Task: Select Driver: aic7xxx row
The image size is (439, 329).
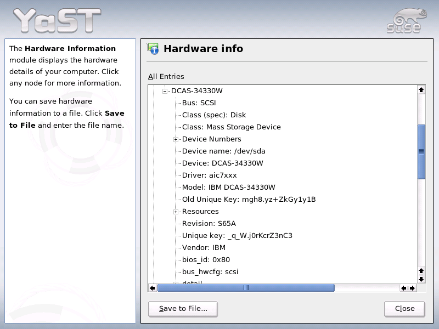Action: tap(209, 175)
